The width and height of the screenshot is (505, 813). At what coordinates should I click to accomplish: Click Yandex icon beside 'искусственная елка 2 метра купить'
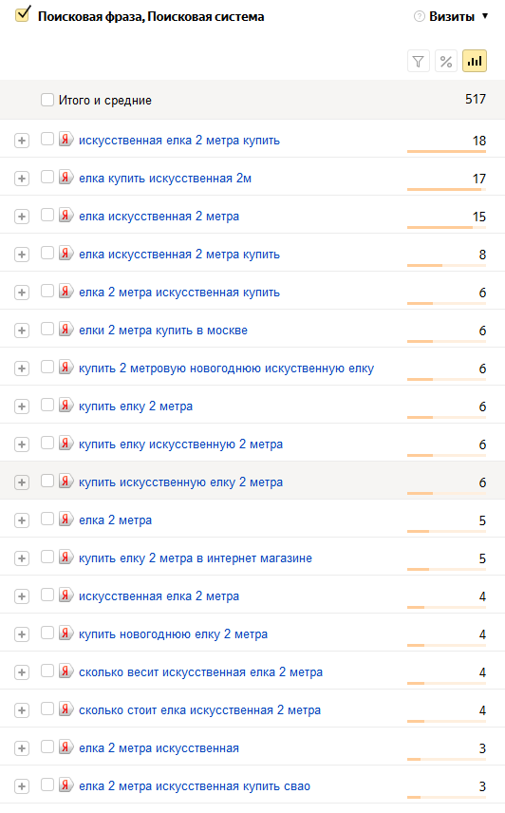tap(65, 139)
